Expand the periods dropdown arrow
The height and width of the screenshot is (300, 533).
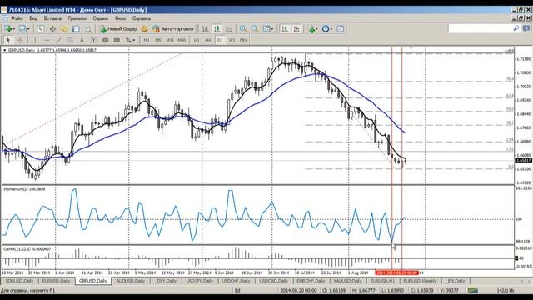pyautogui.click(x=331, y=29)
